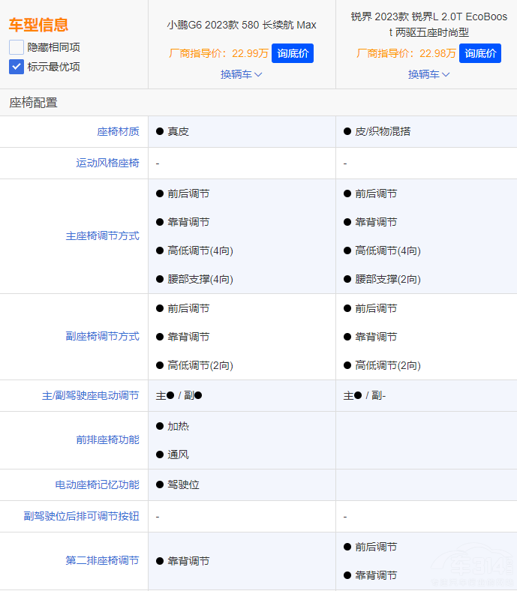517x591 pixels.
Task: Click the 座椅配置 section header
Action: pyautogui.click(x=33, y=103)
